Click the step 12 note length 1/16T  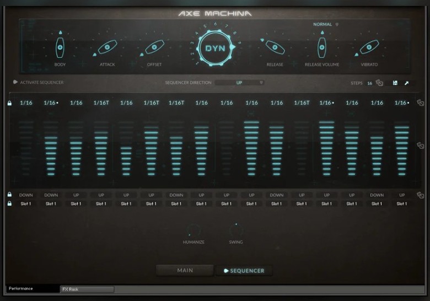302,103
